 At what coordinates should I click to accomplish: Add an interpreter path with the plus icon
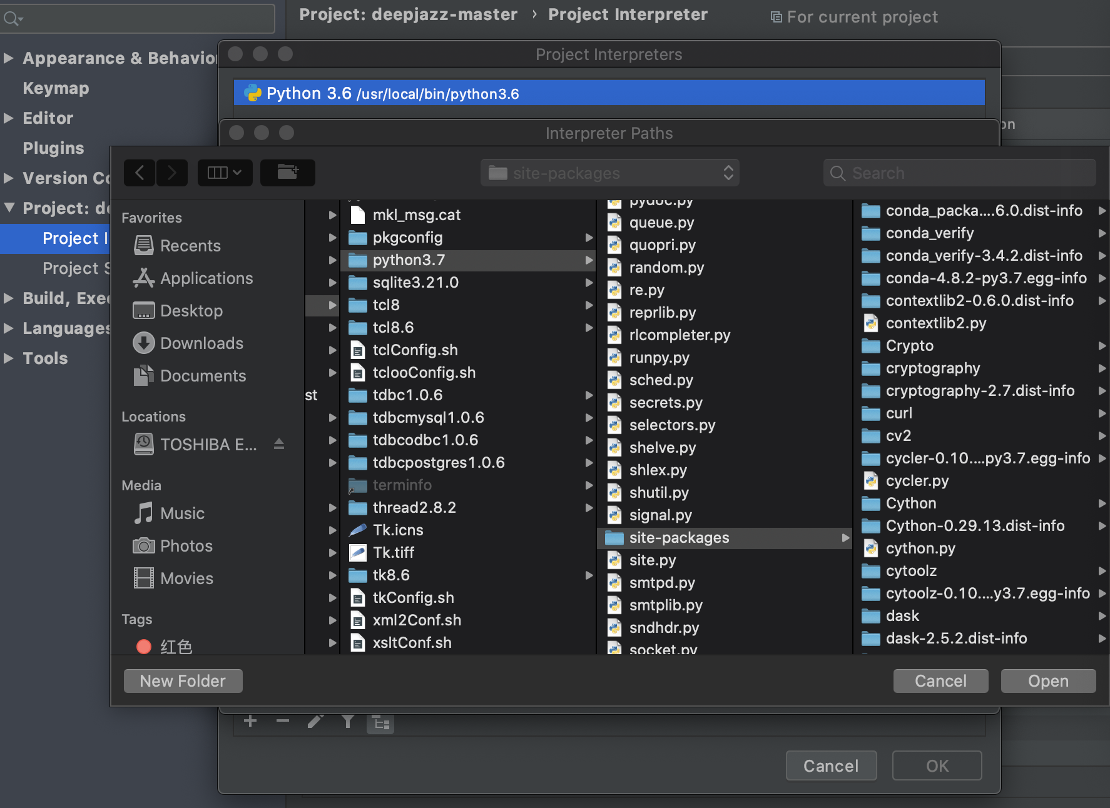[250, 721]
